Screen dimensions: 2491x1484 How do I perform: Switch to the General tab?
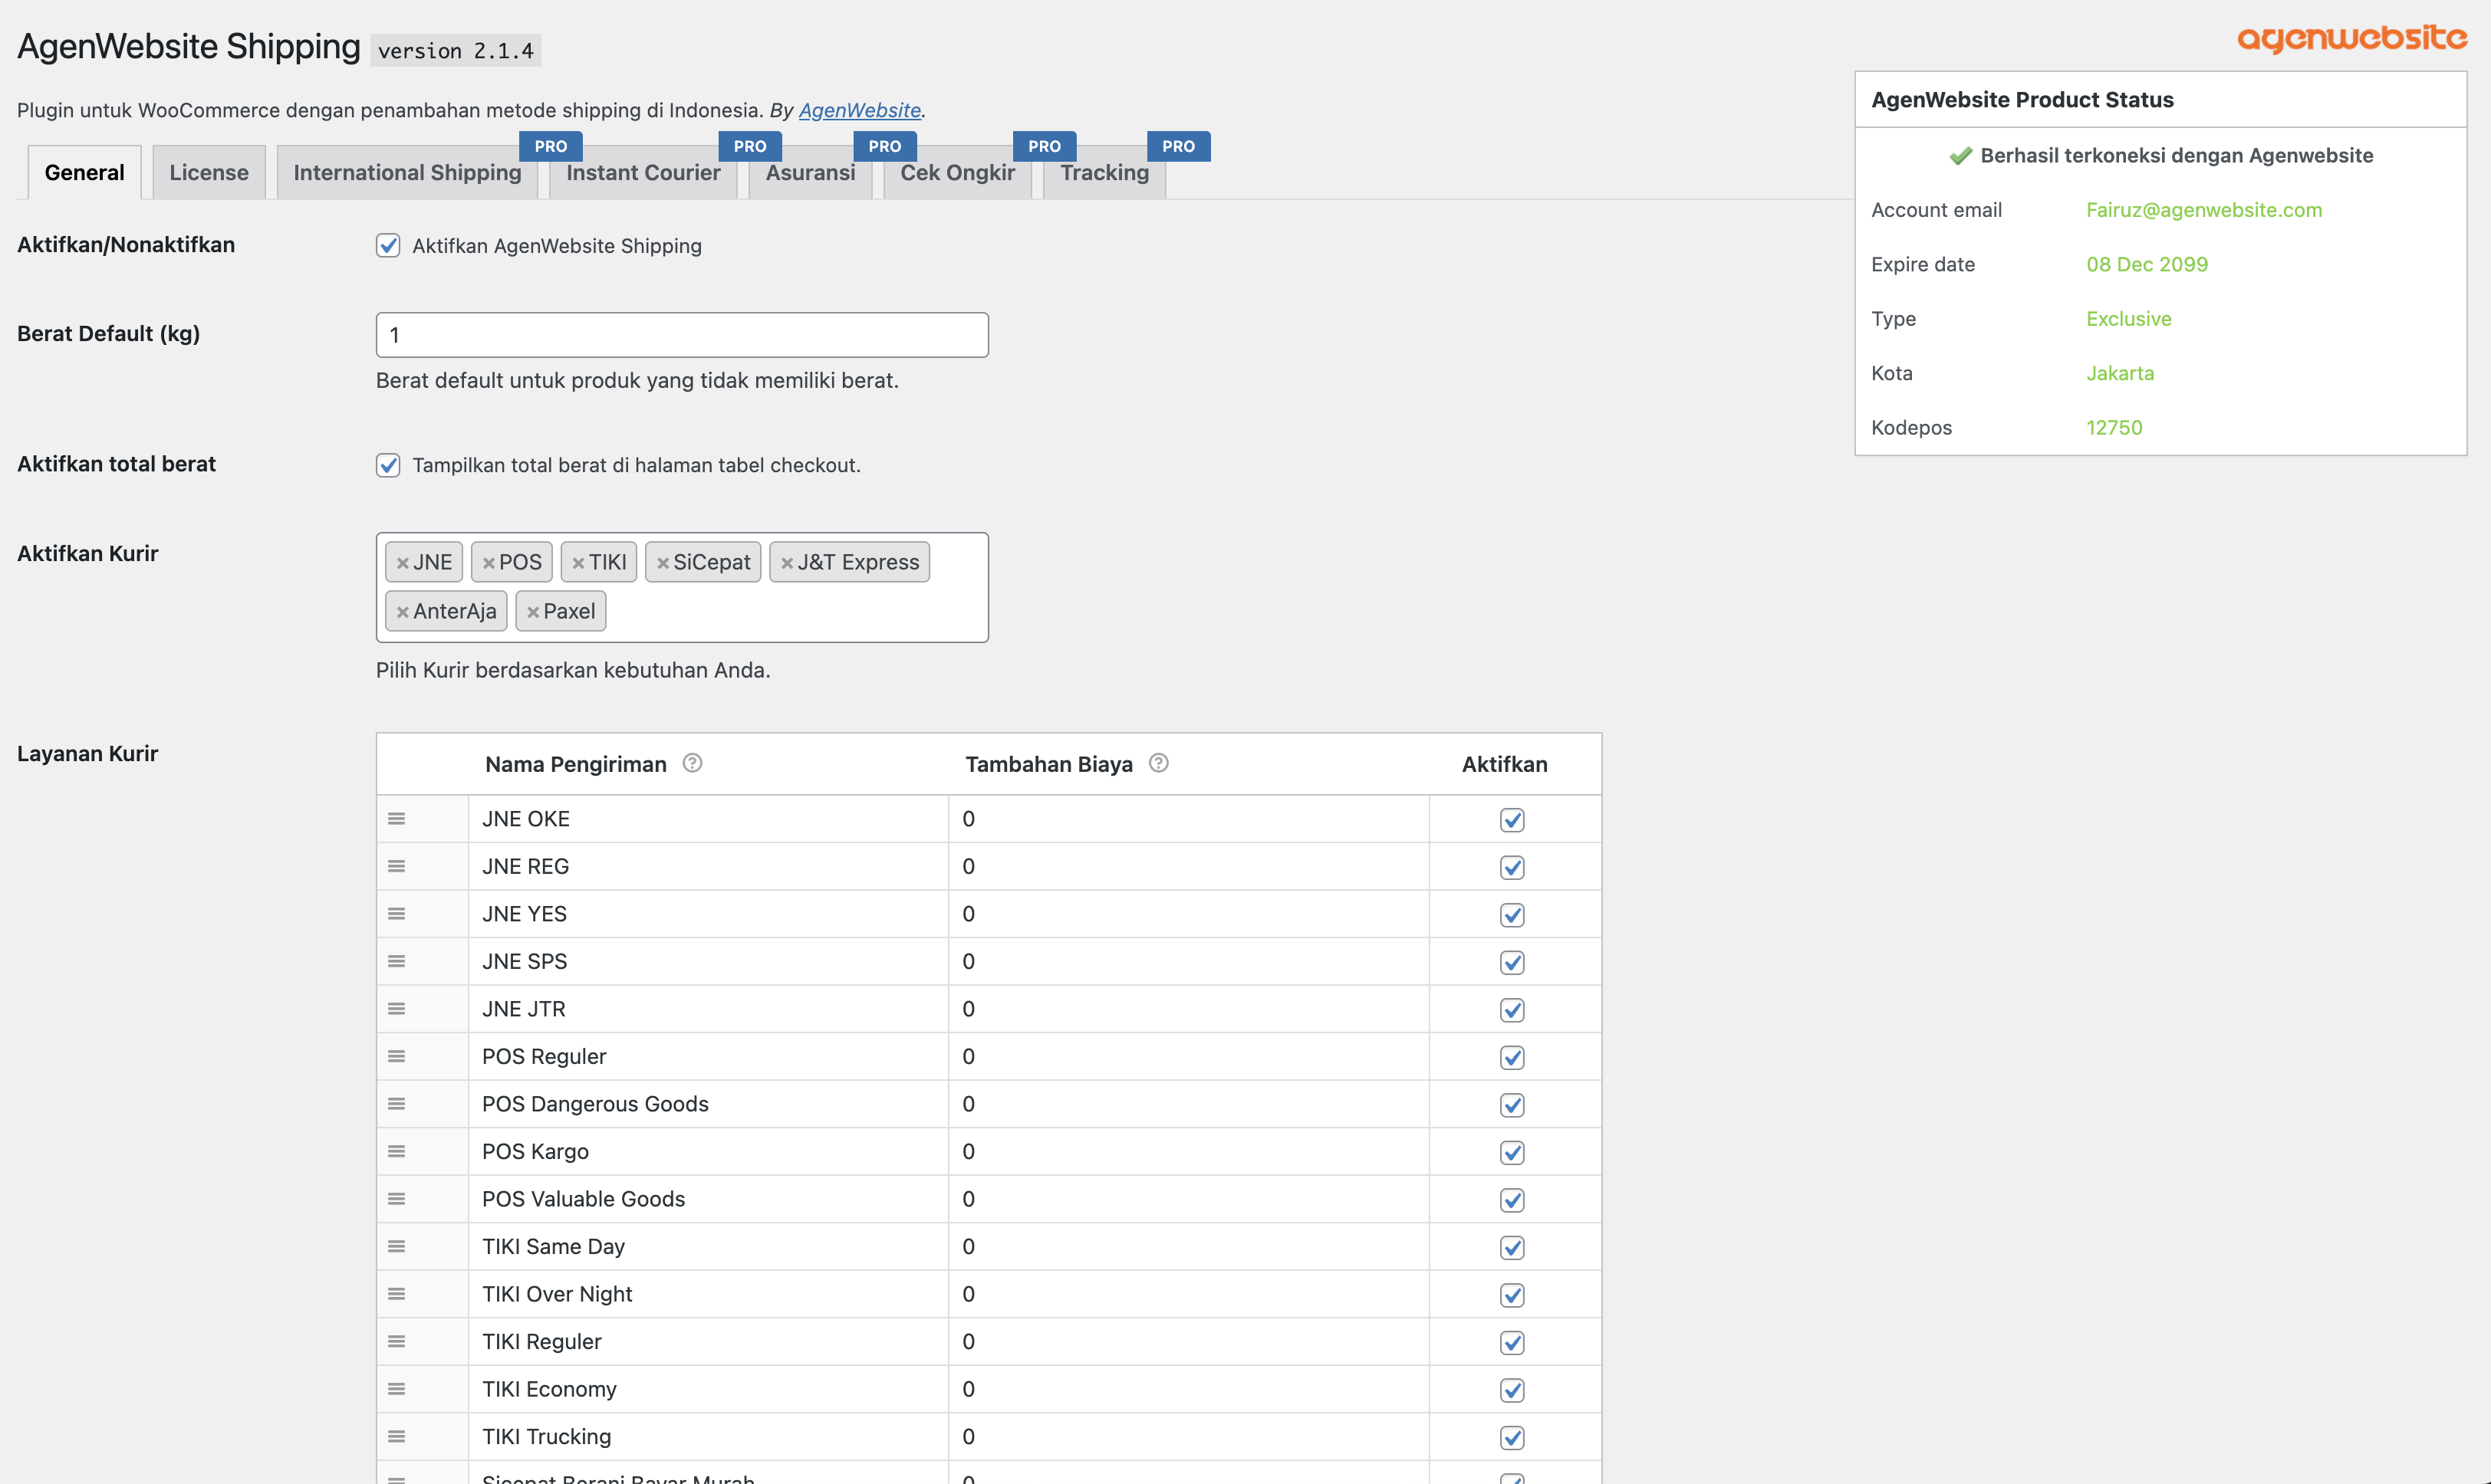click(84, 172)
